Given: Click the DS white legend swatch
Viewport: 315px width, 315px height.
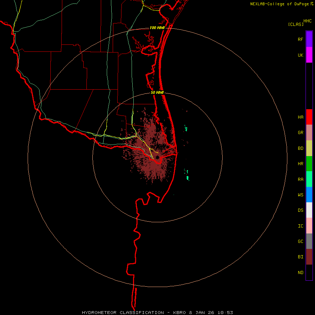Looking at the screenshot, I should [x=309, y=210].
